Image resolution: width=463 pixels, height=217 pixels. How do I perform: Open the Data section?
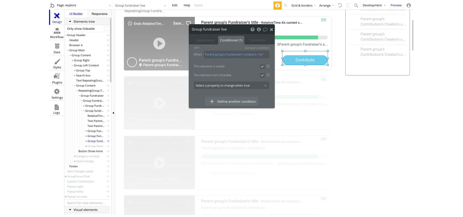coord(57,48)
